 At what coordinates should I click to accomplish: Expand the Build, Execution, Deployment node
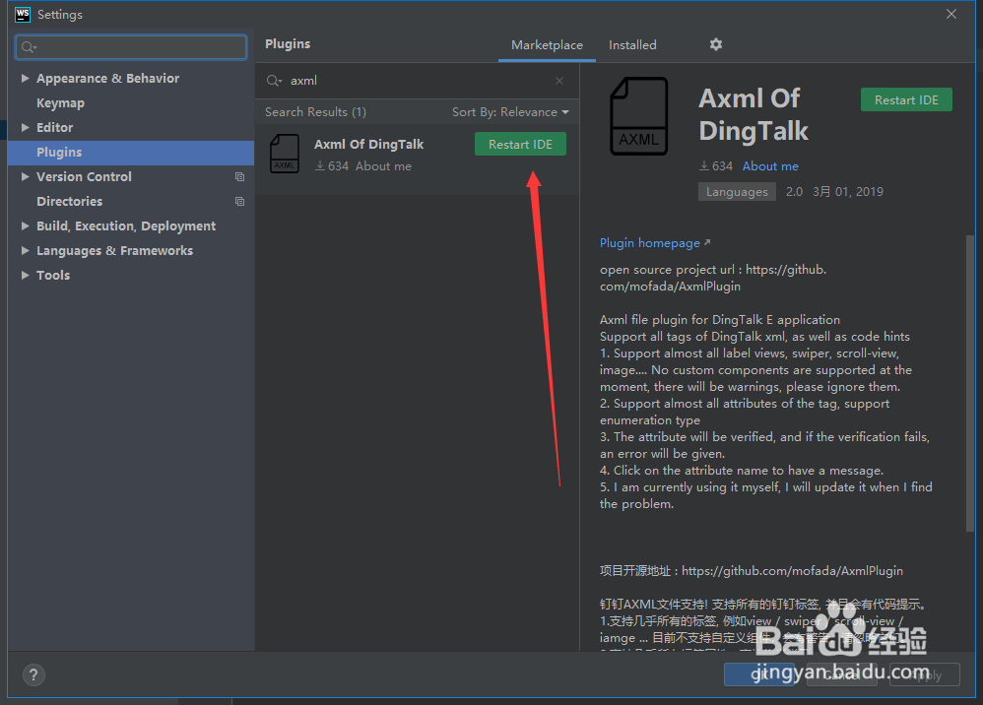coord(25,225)
